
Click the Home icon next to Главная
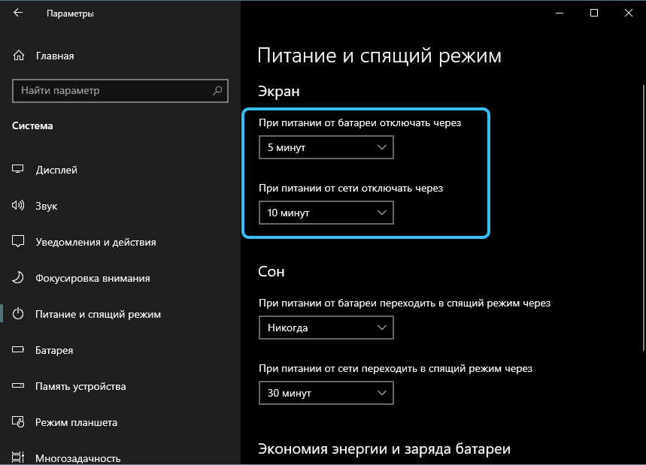[19, 56]
